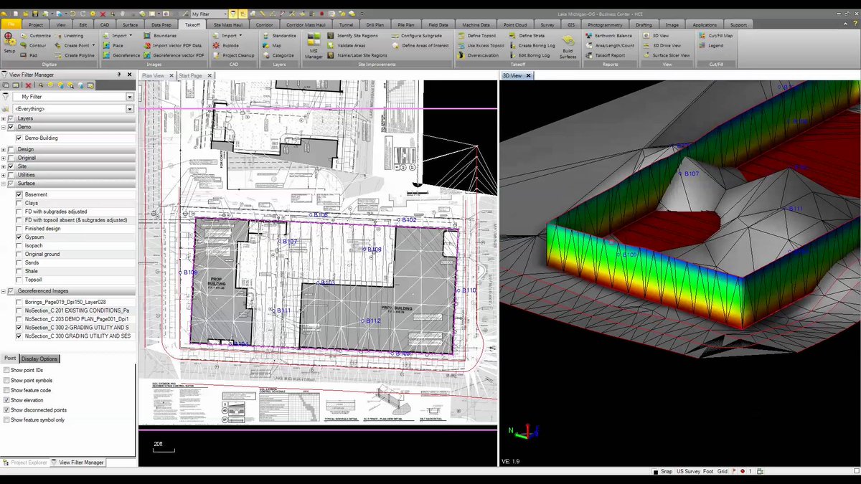Open the My Filter dropdown
This screenshot has width=861, height=484.
click(129, 96)
